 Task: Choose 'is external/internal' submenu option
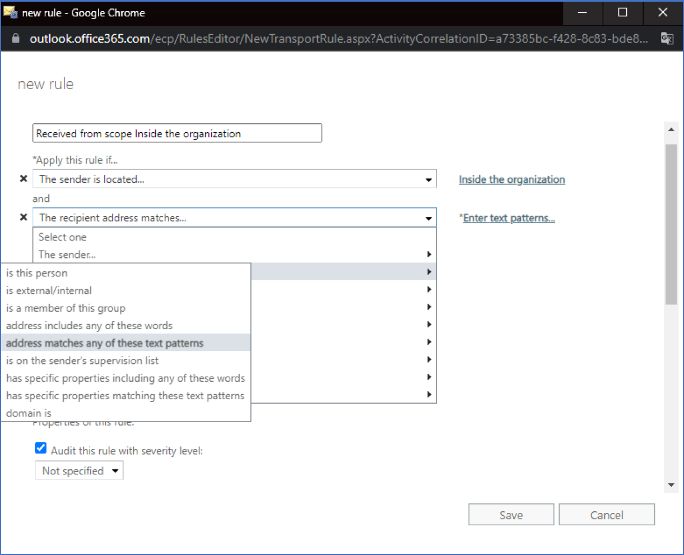[x=49, y=290]
